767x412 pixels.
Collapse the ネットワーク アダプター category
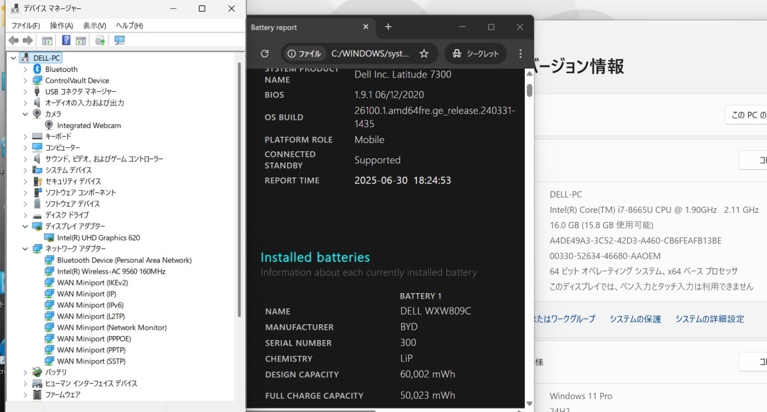pyautogui.click(x=26, y=249)
